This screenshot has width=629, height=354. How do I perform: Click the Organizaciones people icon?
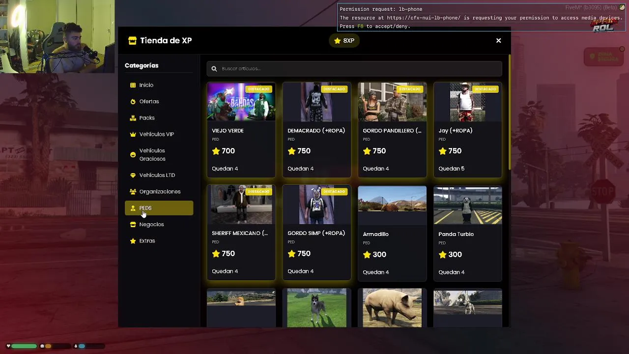(133, 192)
